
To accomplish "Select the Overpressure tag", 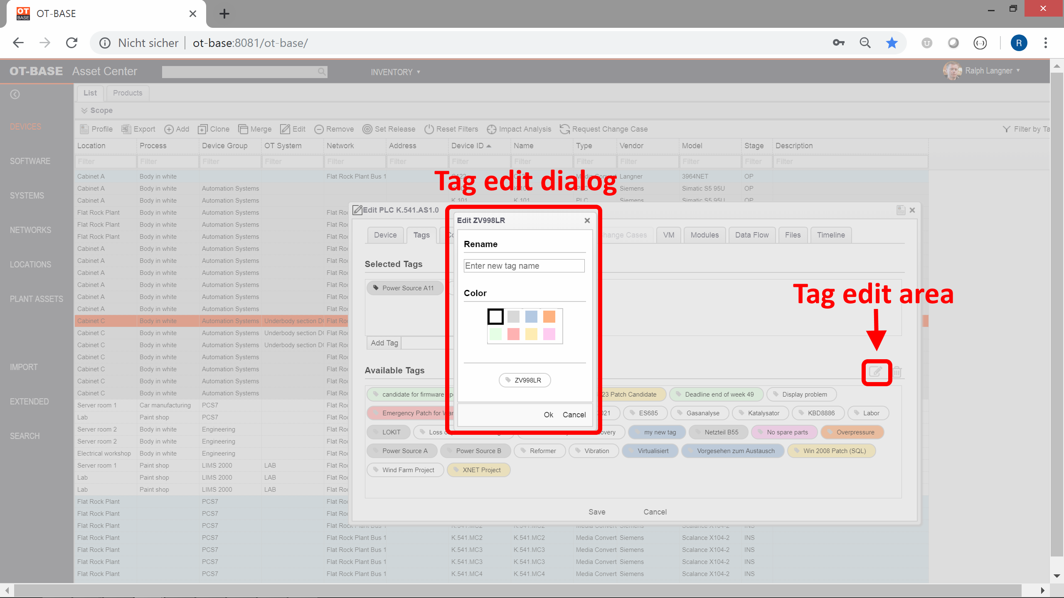I will click(852, 432).
